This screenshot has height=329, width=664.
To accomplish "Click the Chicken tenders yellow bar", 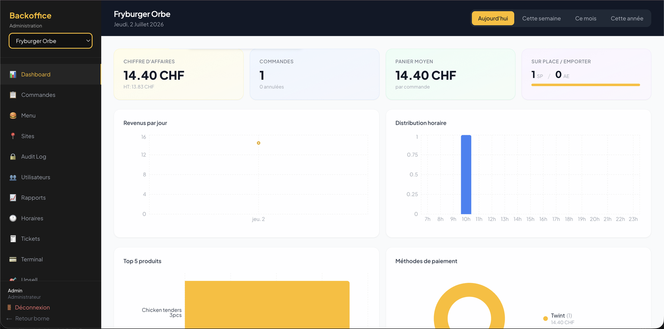I will tap(267, 305).
